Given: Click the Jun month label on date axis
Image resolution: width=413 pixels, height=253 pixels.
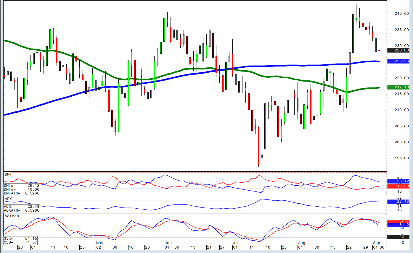Looking at the screenshot, I should pos(168,243).
